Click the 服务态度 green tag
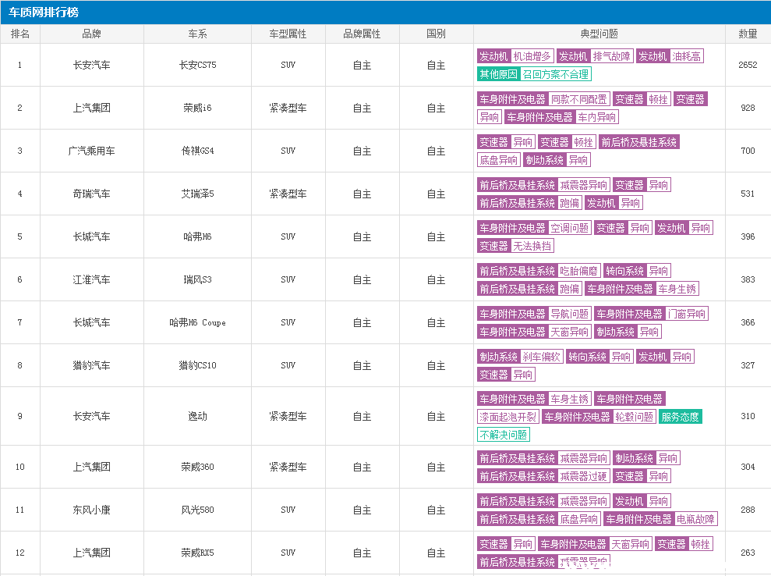Image resolution: width=771 pixels, height=576 pixels. pyautogui.click(x=680, y=417)
